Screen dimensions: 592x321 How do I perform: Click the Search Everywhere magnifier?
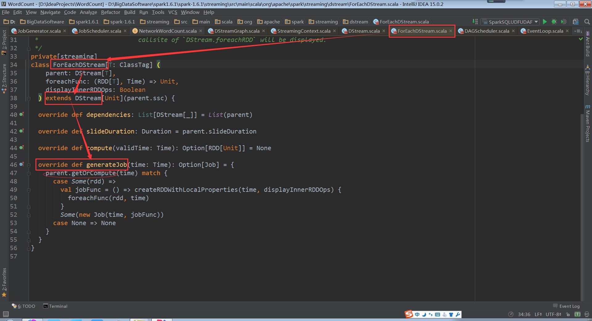[x=587, y=22]
